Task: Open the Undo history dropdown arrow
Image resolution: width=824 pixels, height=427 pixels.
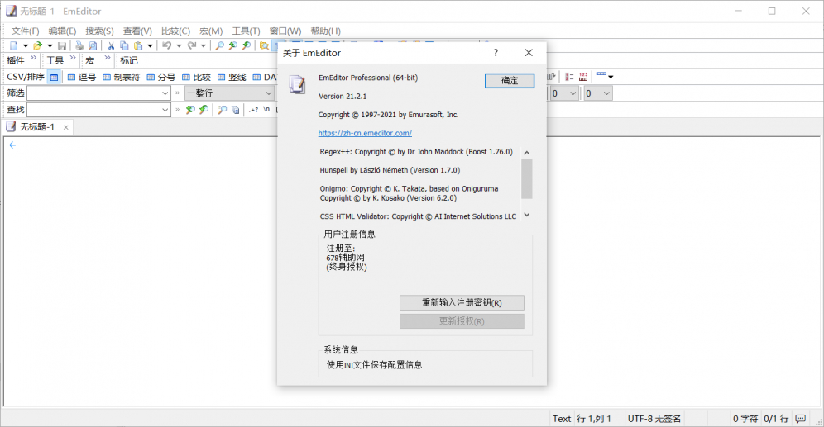Action: tap(179, 45)
